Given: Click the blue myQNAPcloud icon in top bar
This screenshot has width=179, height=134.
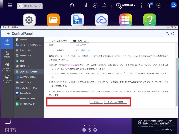Looking at the screenshot, I should [174, 5].
